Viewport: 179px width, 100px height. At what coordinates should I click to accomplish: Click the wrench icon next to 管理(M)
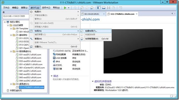pyautogui.click(x=31, y=39)
